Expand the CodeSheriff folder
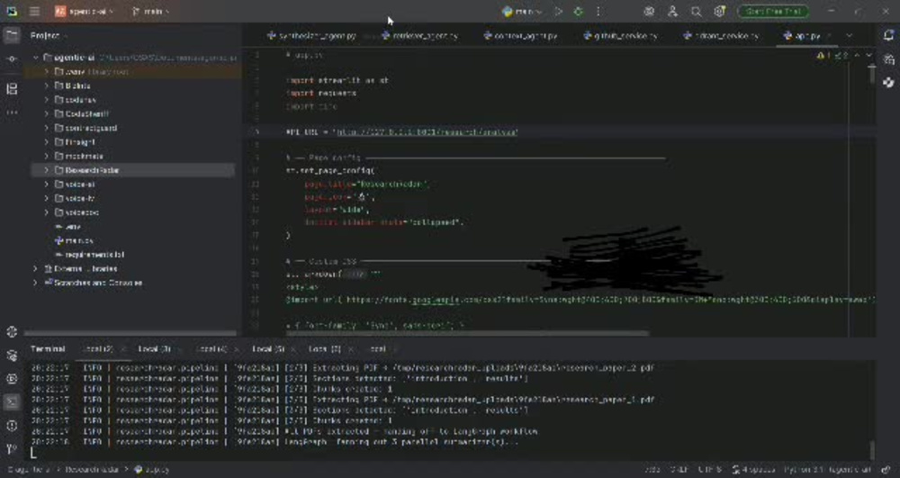Screen dimensions: 900x478 (47, 113)
